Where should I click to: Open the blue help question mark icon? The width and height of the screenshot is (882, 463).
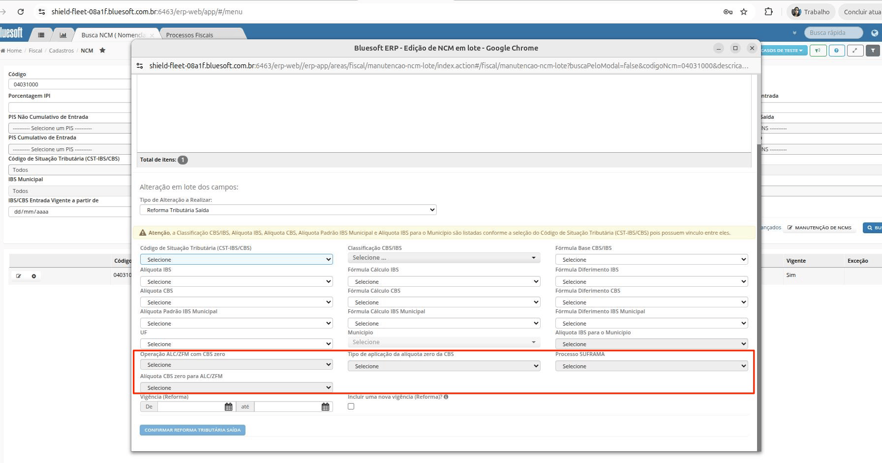coord(837,50)
